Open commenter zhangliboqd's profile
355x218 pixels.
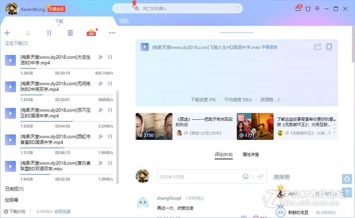click(169, 198)
